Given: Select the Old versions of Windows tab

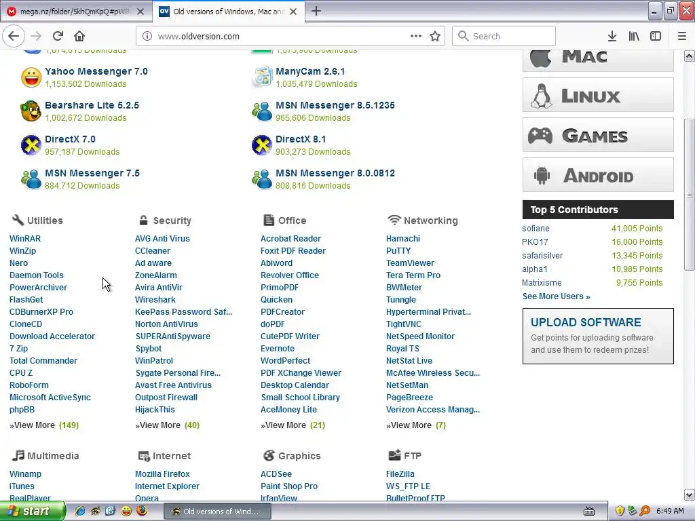Looking at the screenshot, I should pyautogui.click(x=229, y=12).
